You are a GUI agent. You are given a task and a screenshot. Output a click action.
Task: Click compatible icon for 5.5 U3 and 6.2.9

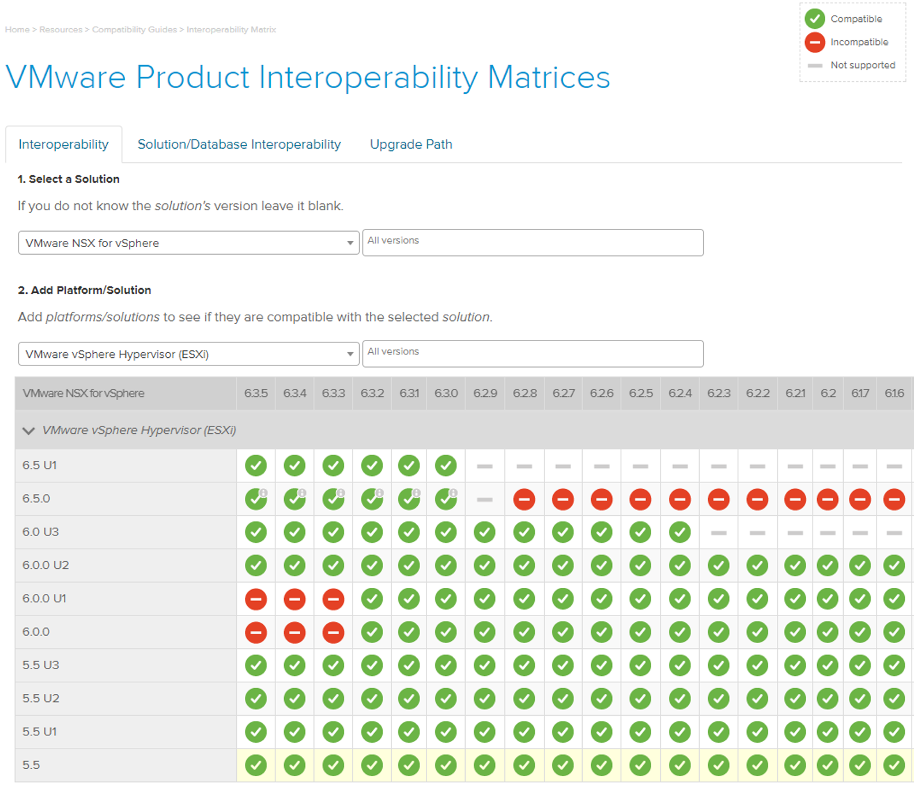pos(485,666)
